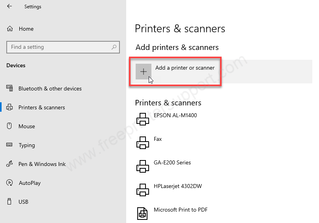Click the back arrow in Settings header
The height and width of the screenshot is (223, 319).
9,6
